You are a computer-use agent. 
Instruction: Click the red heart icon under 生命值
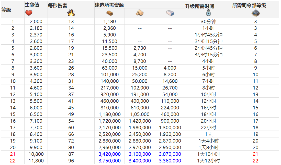tap(29, 13)
